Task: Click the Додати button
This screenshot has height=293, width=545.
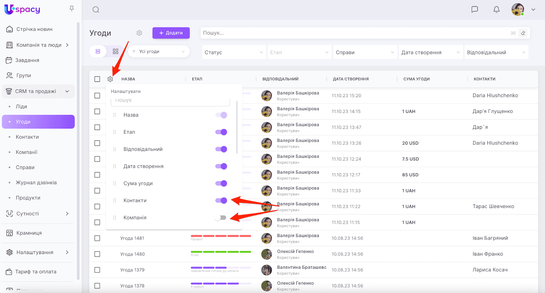Action: pos(171,33)
